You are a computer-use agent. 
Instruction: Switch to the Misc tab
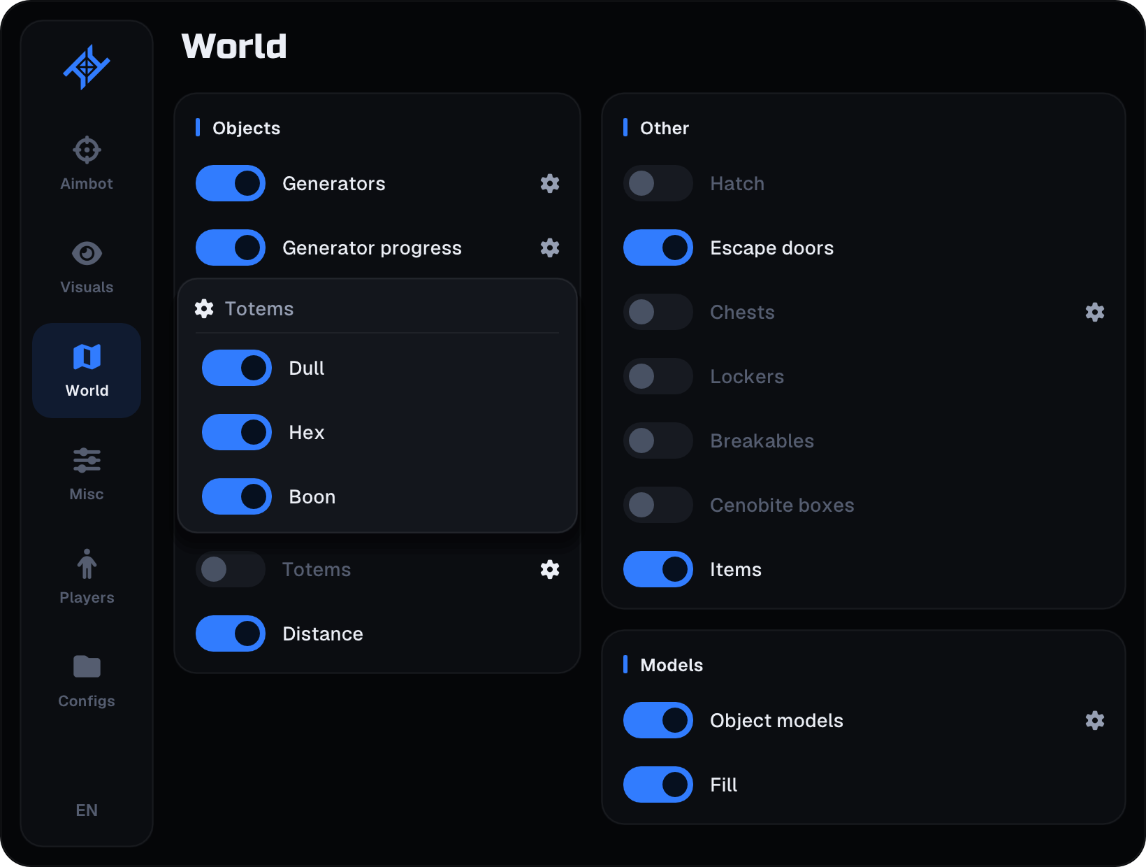click(x=87, y=474)
